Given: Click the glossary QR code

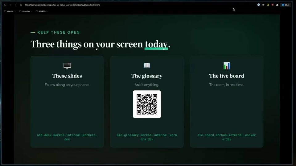Looking at the screenshot, I should (x=147, y=104).
